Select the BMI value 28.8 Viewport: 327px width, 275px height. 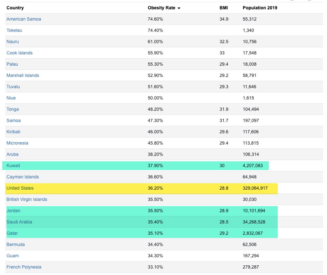(224, 188)
